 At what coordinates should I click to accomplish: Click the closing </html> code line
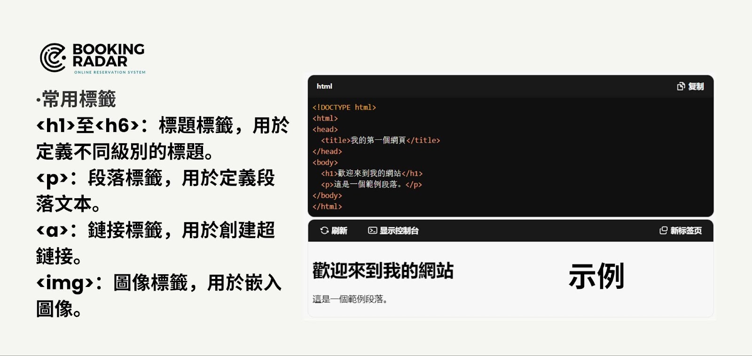point(327,207)
